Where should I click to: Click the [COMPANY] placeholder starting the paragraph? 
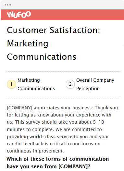[x=19, y=108]
